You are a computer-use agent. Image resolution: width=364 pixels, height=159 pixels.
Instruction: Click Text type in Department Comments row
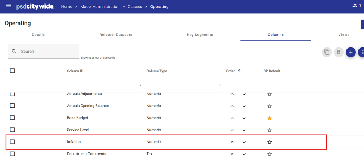tap(150, 154)
